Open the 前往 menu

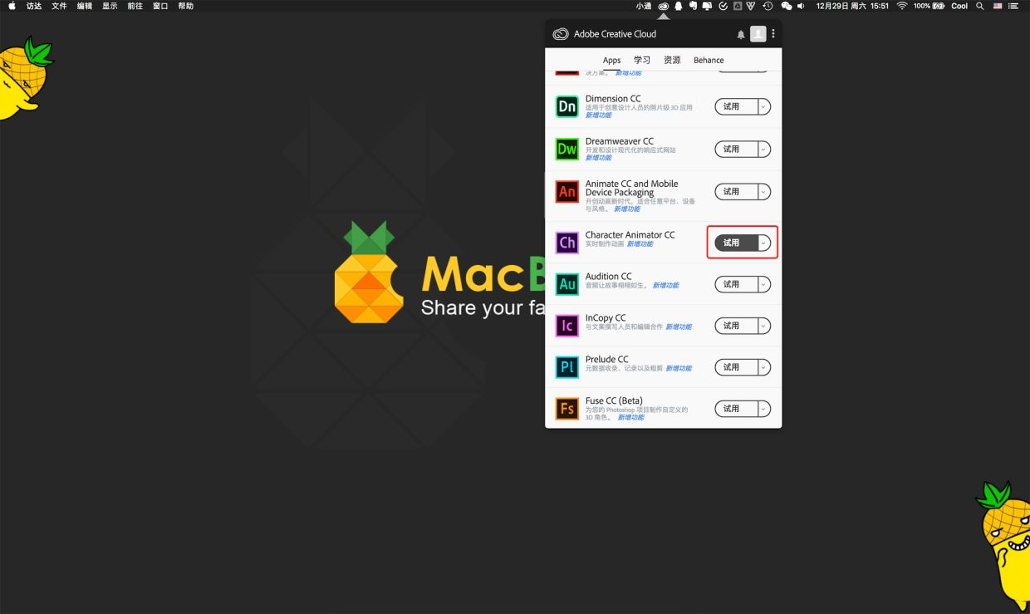135,6
